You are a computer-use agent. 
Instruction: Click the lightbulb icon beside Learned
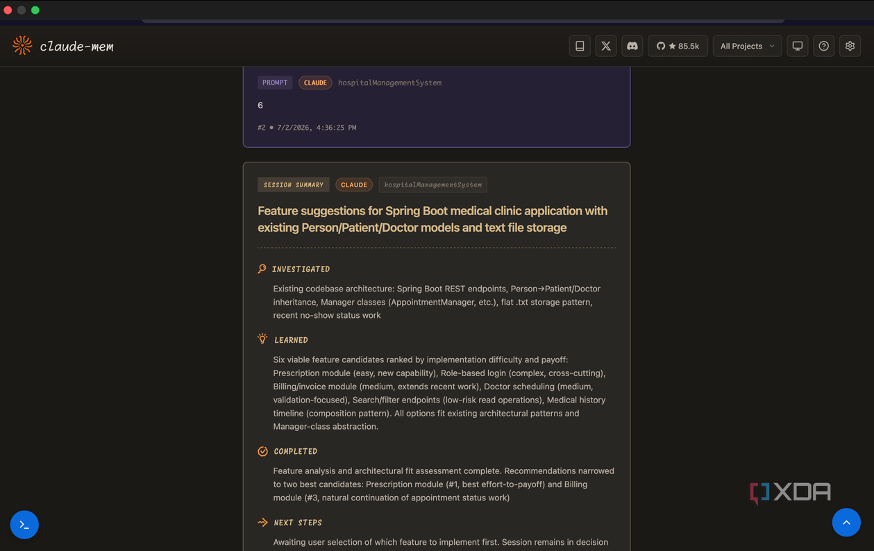click(262, 339)
